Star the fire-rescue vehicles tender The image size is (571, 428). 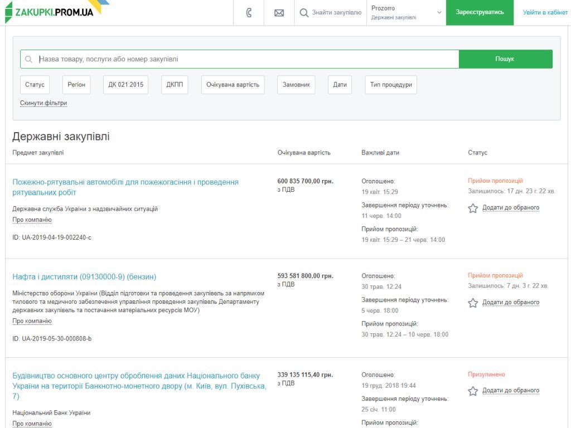(473, 208)
